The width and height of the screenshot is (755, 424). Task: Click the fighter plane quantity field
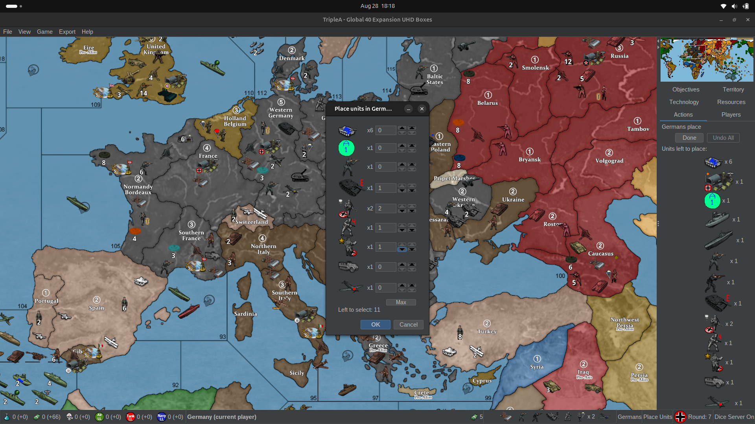[386, 288]
